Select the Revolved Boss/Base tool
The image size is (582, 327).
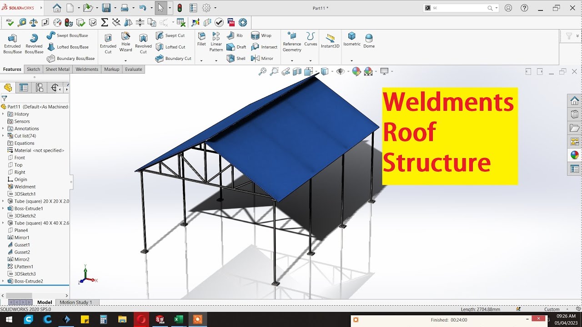point(34,44)
